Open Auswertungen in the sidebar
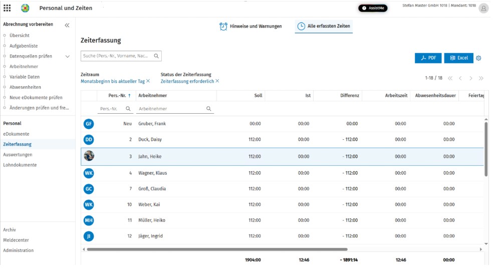 pyautogui.click(x=18, y=155)
